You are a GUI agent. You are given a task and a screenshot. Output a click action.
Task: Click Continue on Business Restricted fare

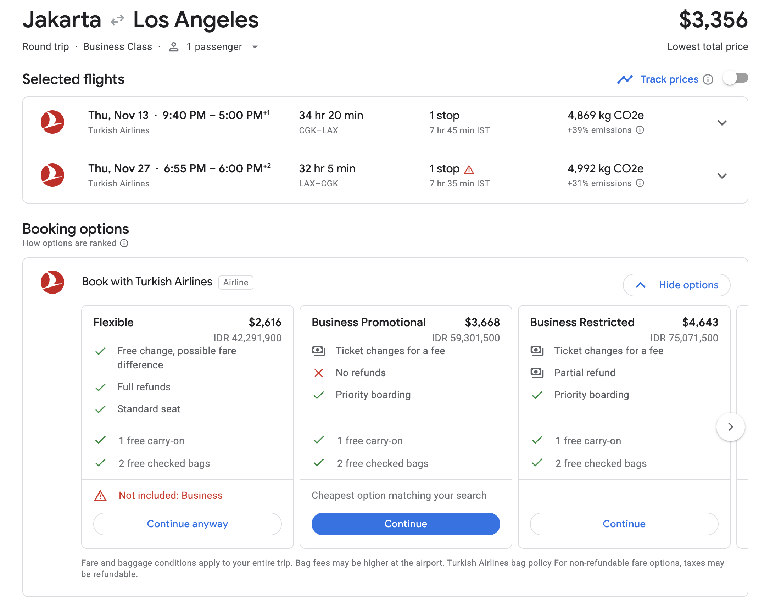tap(624, 524)
